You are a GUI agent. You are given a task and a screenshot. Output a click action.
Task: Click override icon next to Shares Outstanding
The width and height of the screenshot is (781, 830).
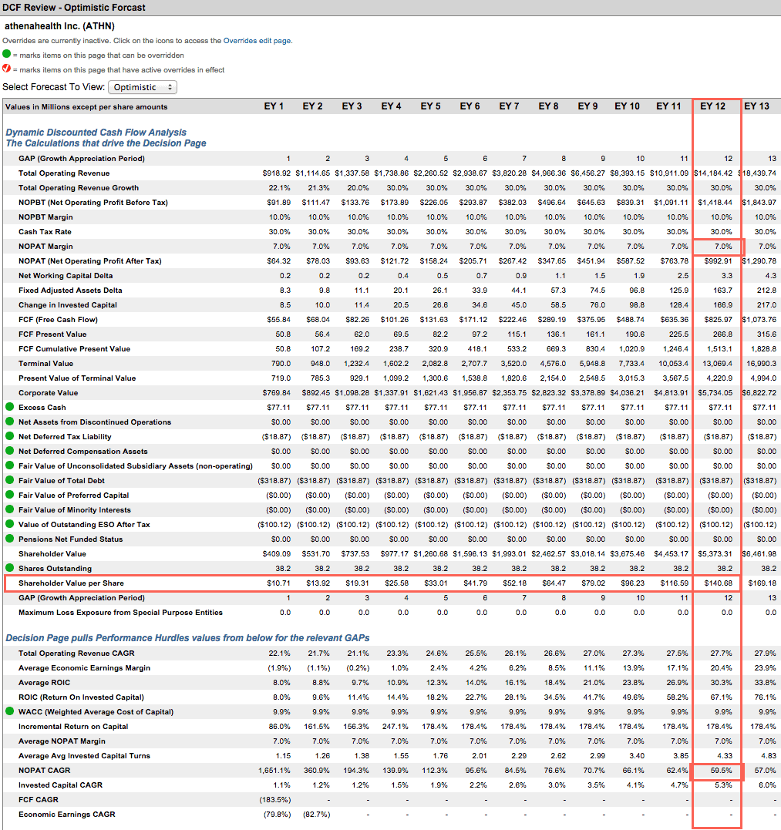point(9,568)
